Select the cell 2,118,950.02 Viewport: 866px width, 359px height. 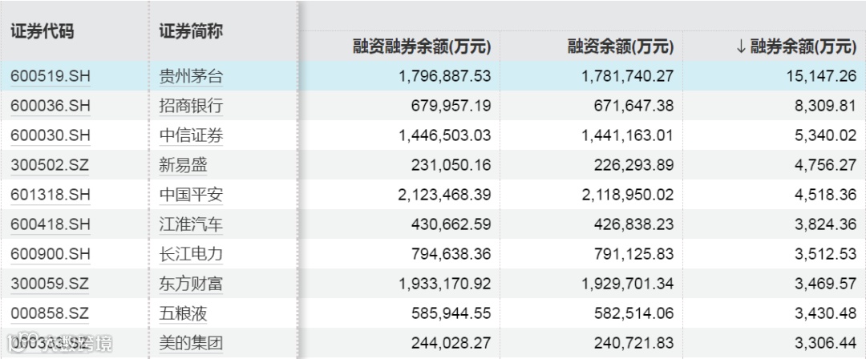tap(627, 195)
